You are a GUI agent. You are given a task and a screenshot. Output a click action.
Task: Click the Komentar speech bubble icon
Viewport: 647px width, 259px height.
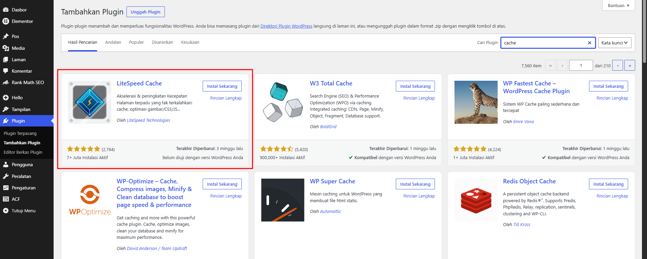pos(6,71)
